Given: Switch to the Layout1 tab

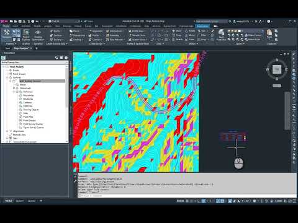Looking at the screenshot, I should click(x=20, y=201).
